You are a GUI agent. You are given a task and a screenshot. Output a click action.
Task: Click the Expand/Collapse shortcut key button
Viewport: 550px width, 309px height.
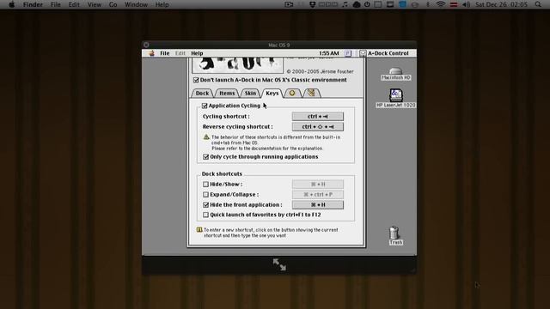pos(318,195)
